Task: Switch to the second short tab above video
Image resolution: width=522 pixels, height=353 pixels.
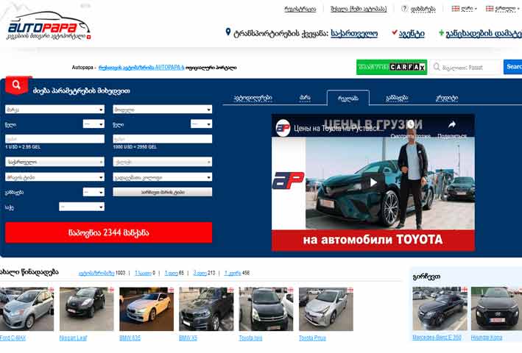Action: click(305, 97)
